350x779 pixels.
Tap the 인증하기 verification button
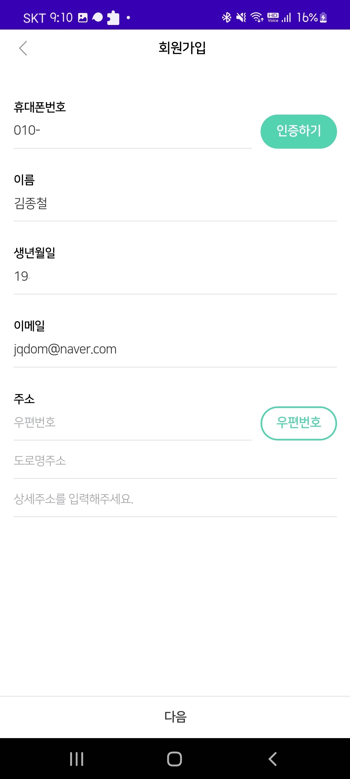(298, 131)
